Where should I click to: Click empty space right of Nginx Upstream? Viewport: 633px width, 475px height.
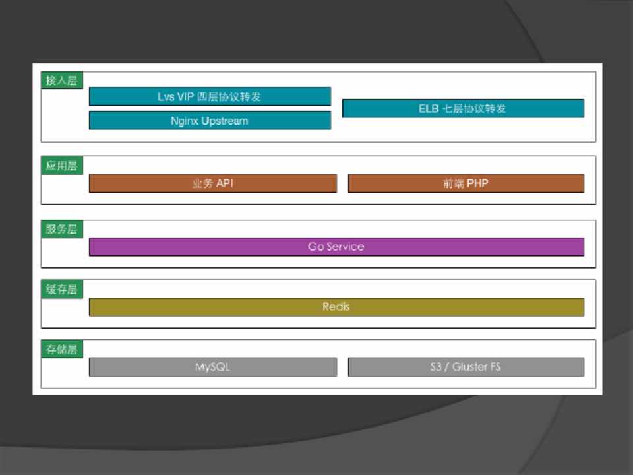click(462, 131)
